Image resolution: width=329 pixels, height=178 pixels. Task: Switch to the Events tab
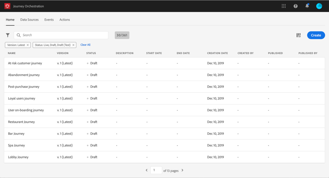(49, 20)
